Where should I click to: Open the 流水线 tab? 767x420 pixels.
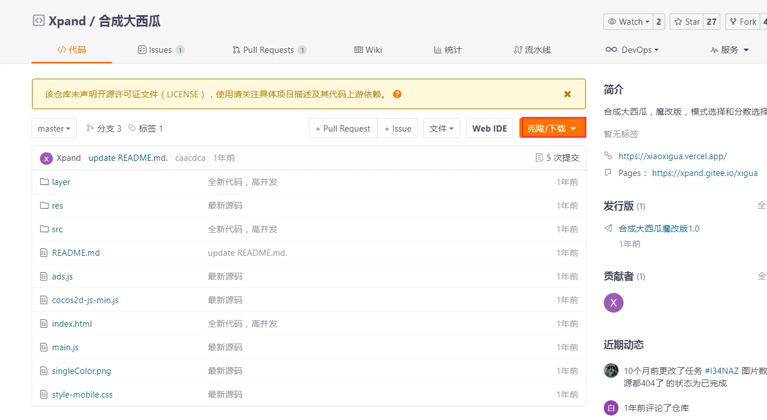click(x=532, y=50)
